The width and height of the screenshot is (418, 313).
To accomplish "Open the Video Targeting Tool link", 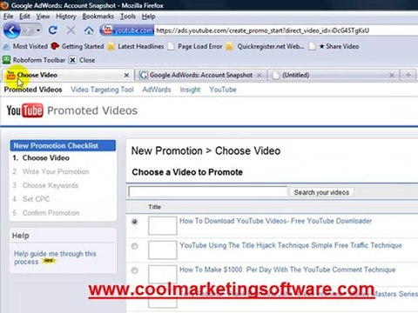I will coord(102,90).
